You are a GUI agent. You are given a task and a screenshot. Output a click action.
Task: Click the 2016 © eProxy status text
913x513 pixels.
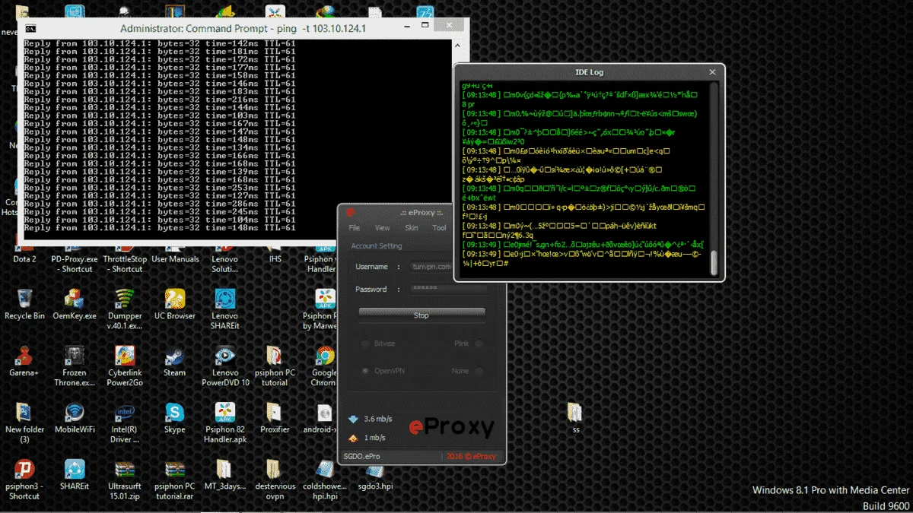[472, 456]
